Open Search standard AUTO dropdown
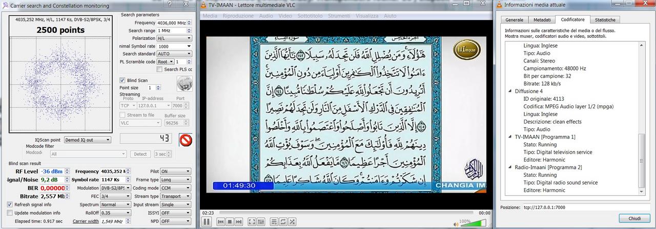656x229 pixels. (x=174, y=54)
